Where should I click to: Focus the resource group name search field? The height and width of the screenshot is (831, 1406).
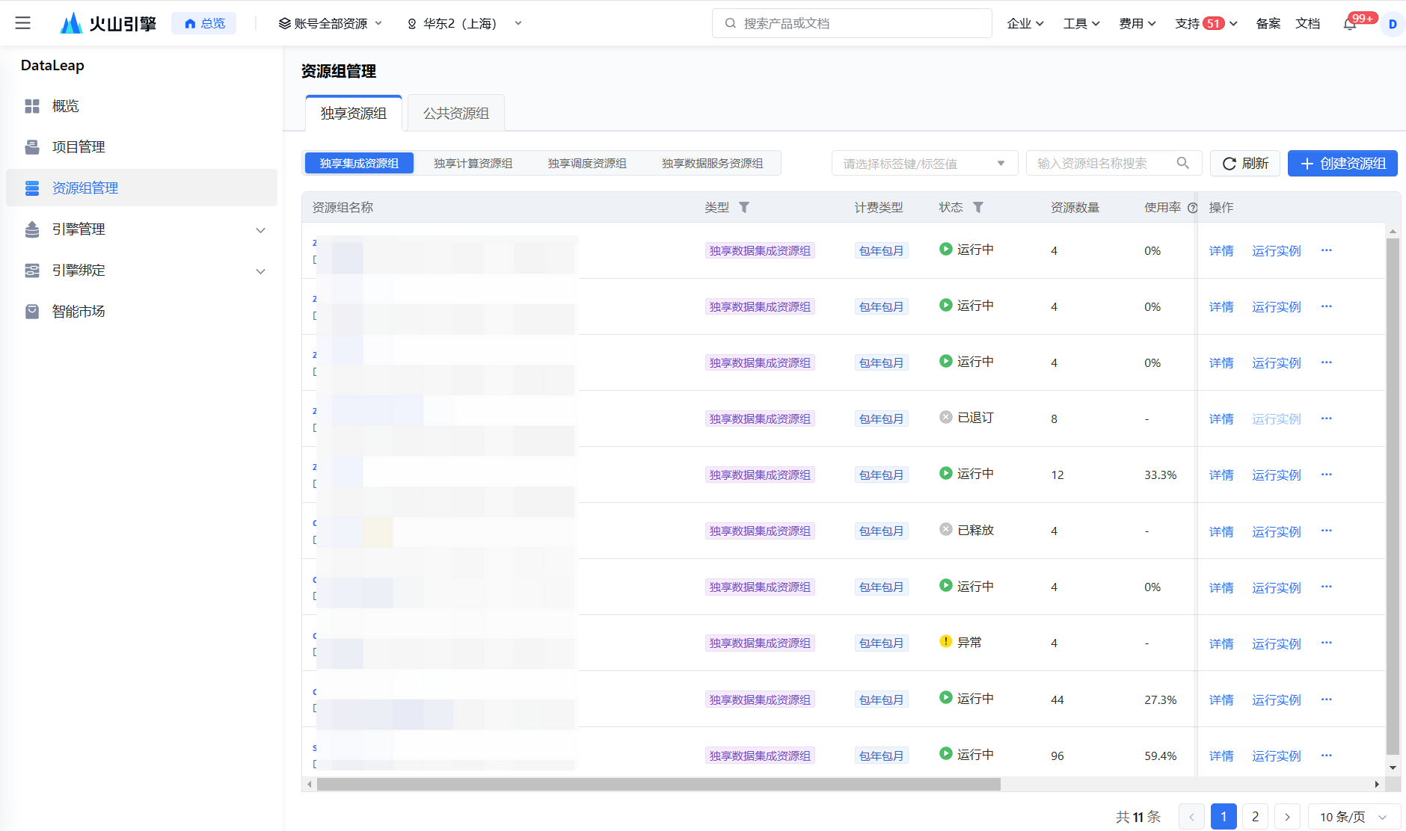click(x=1114, y=163)
